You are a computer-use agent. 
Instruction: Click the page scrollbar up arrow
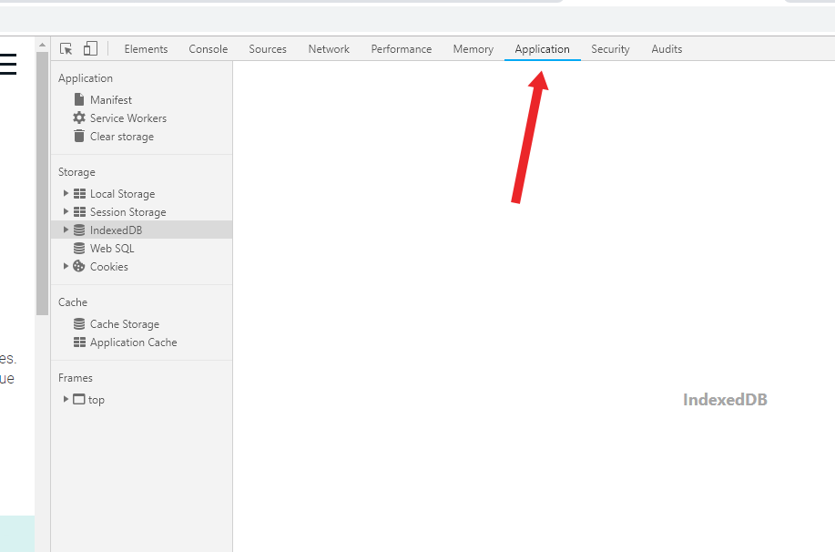coord(43,46)
